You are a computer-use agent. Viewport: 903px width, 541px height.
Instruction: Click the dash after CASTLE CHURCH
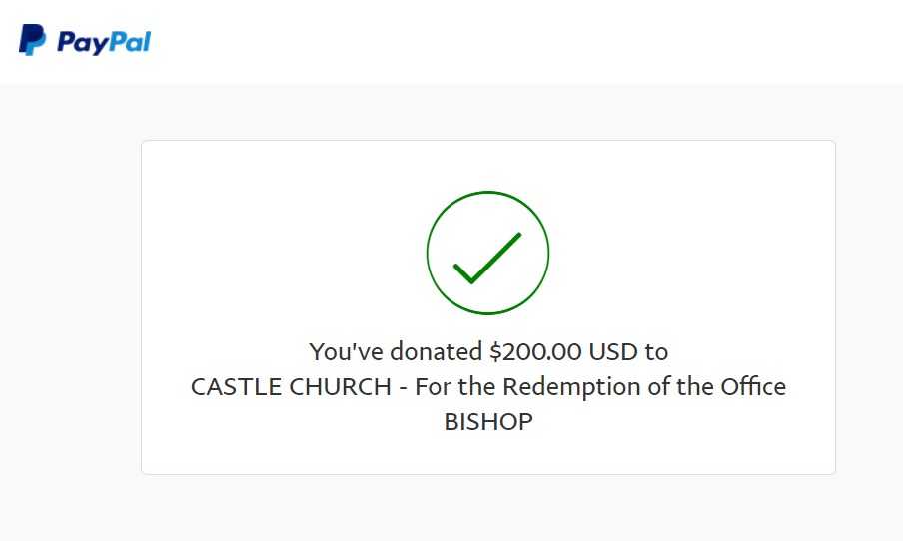(403, 387)
